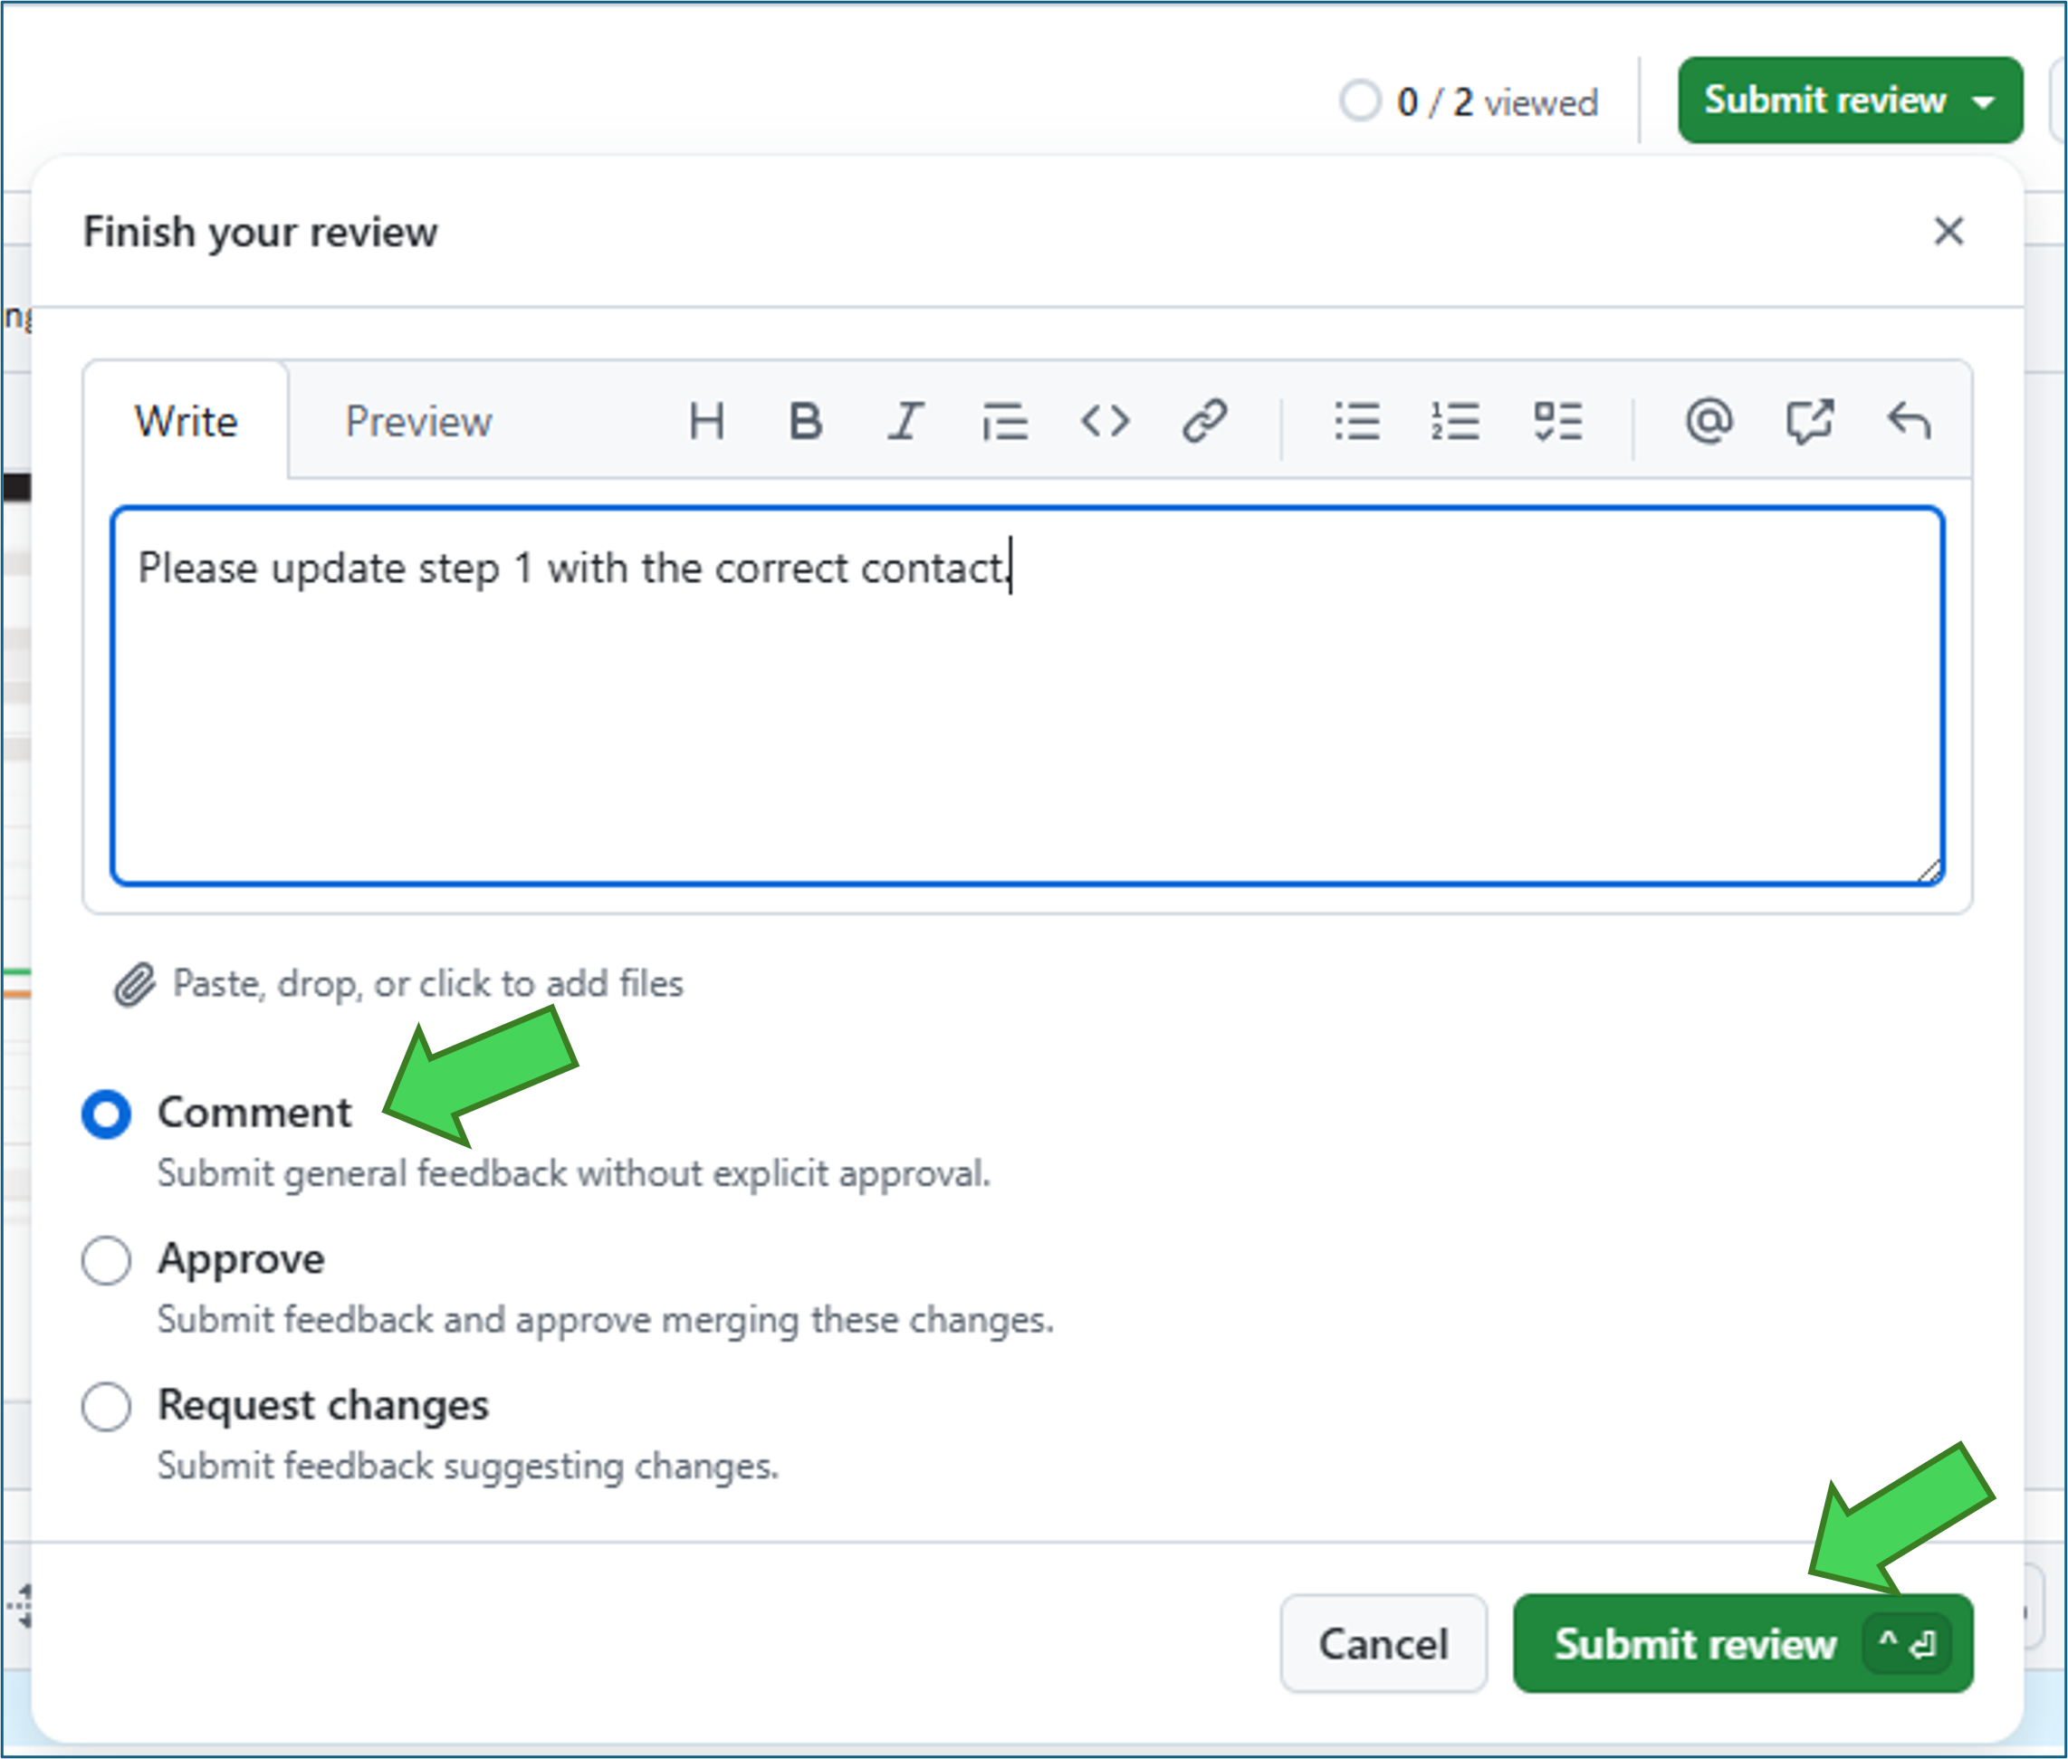The image size is (2068, 1759).
Task: Insert a task list
Action: click(1557, 421)
